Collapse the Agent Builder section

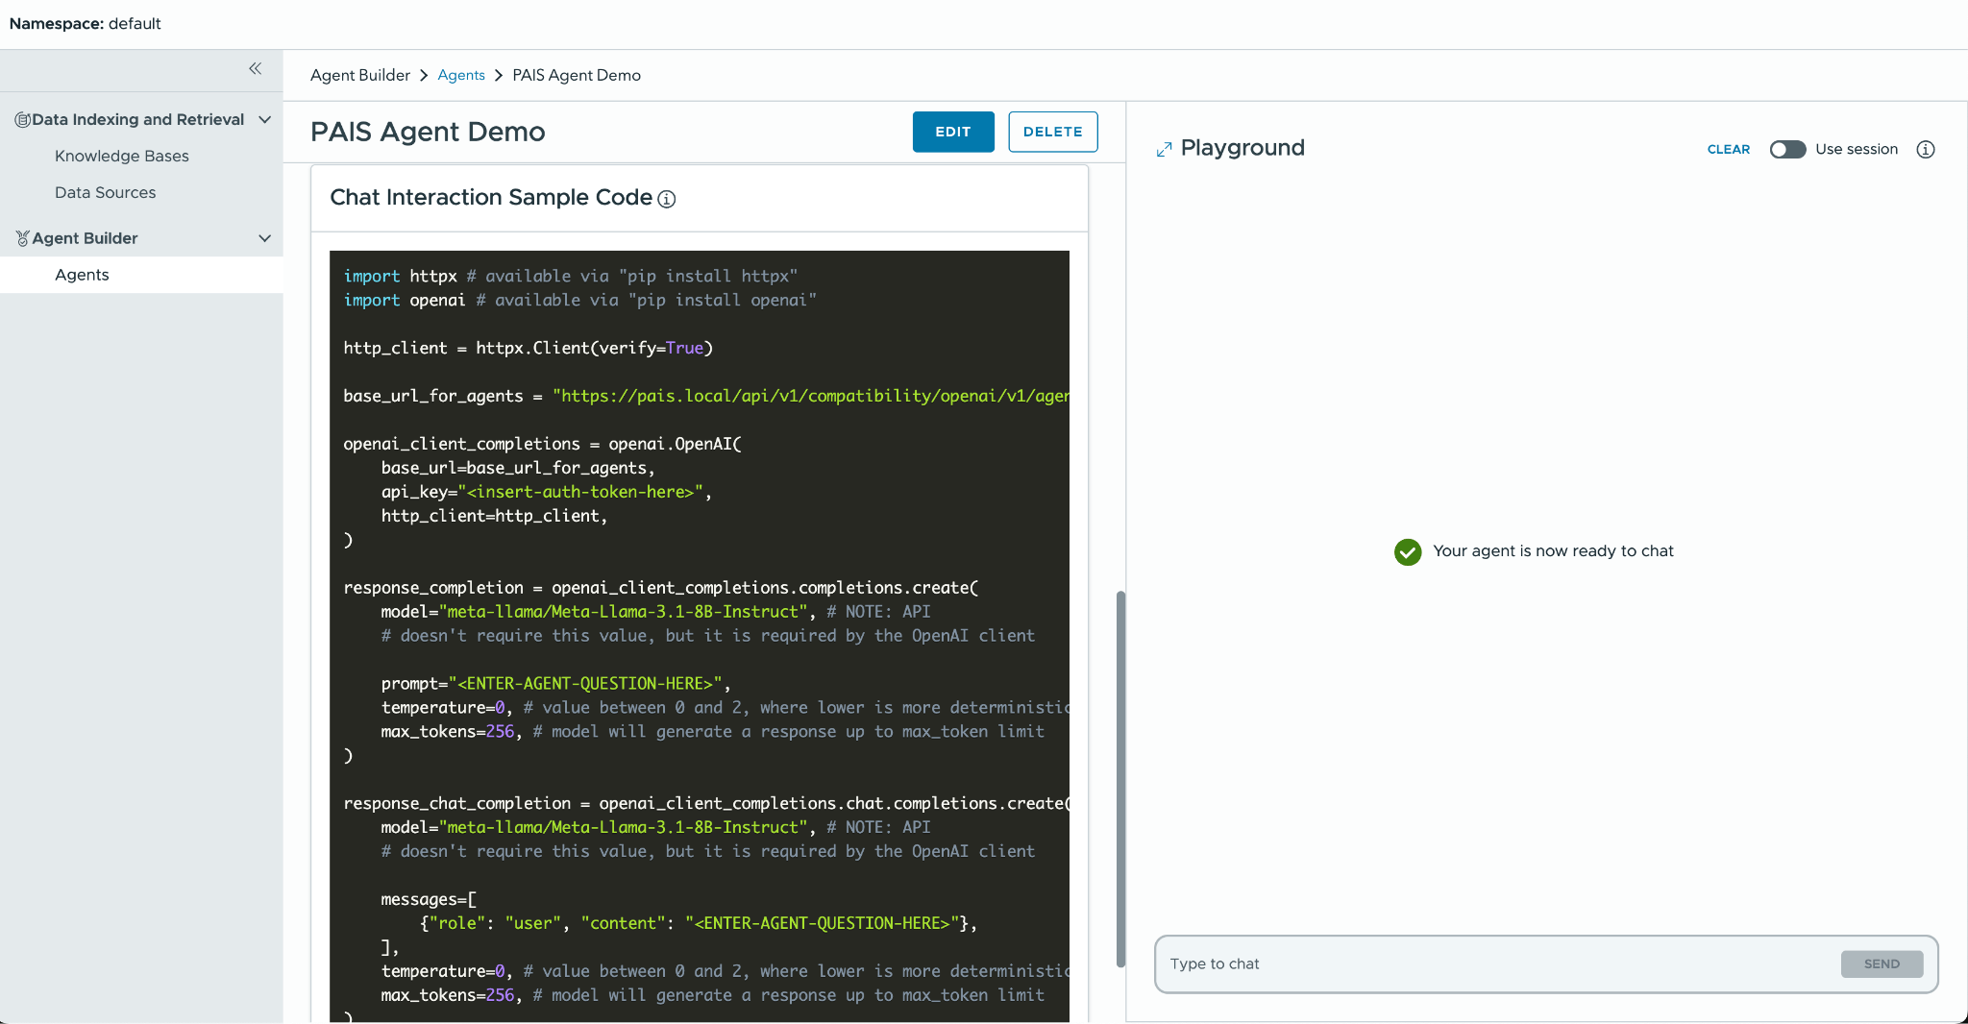pyautogui.click(x=265, y=238)
